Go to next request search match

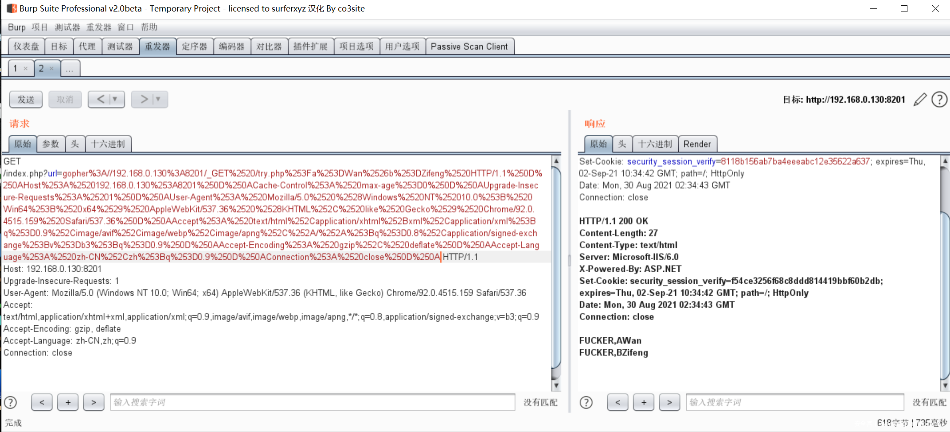tap(94, 402)
